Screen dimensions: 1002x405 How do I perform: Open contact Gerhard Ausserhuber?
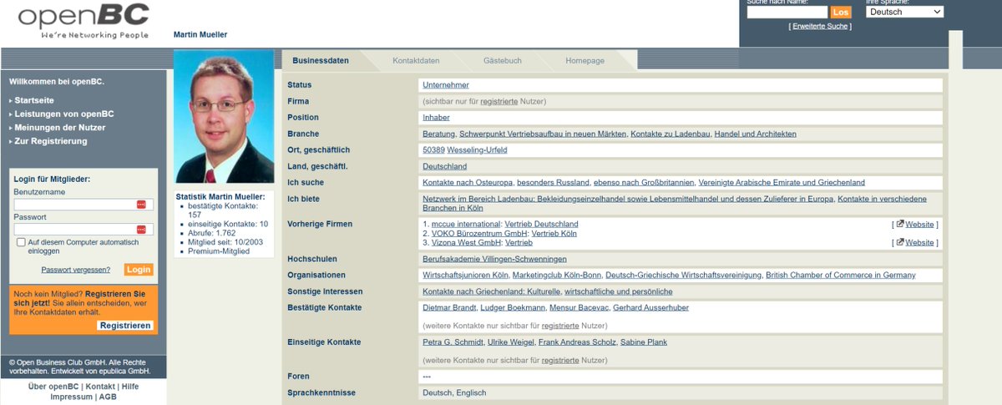click(651, 307)
